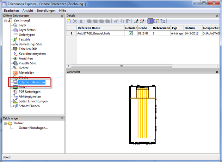Select PDF Unterlagen in the tree
Screen dimensions: 222x162
point(30,92)
